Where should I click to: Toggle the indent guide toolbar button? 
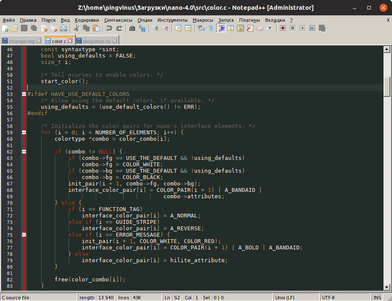(x=221, y=28)
